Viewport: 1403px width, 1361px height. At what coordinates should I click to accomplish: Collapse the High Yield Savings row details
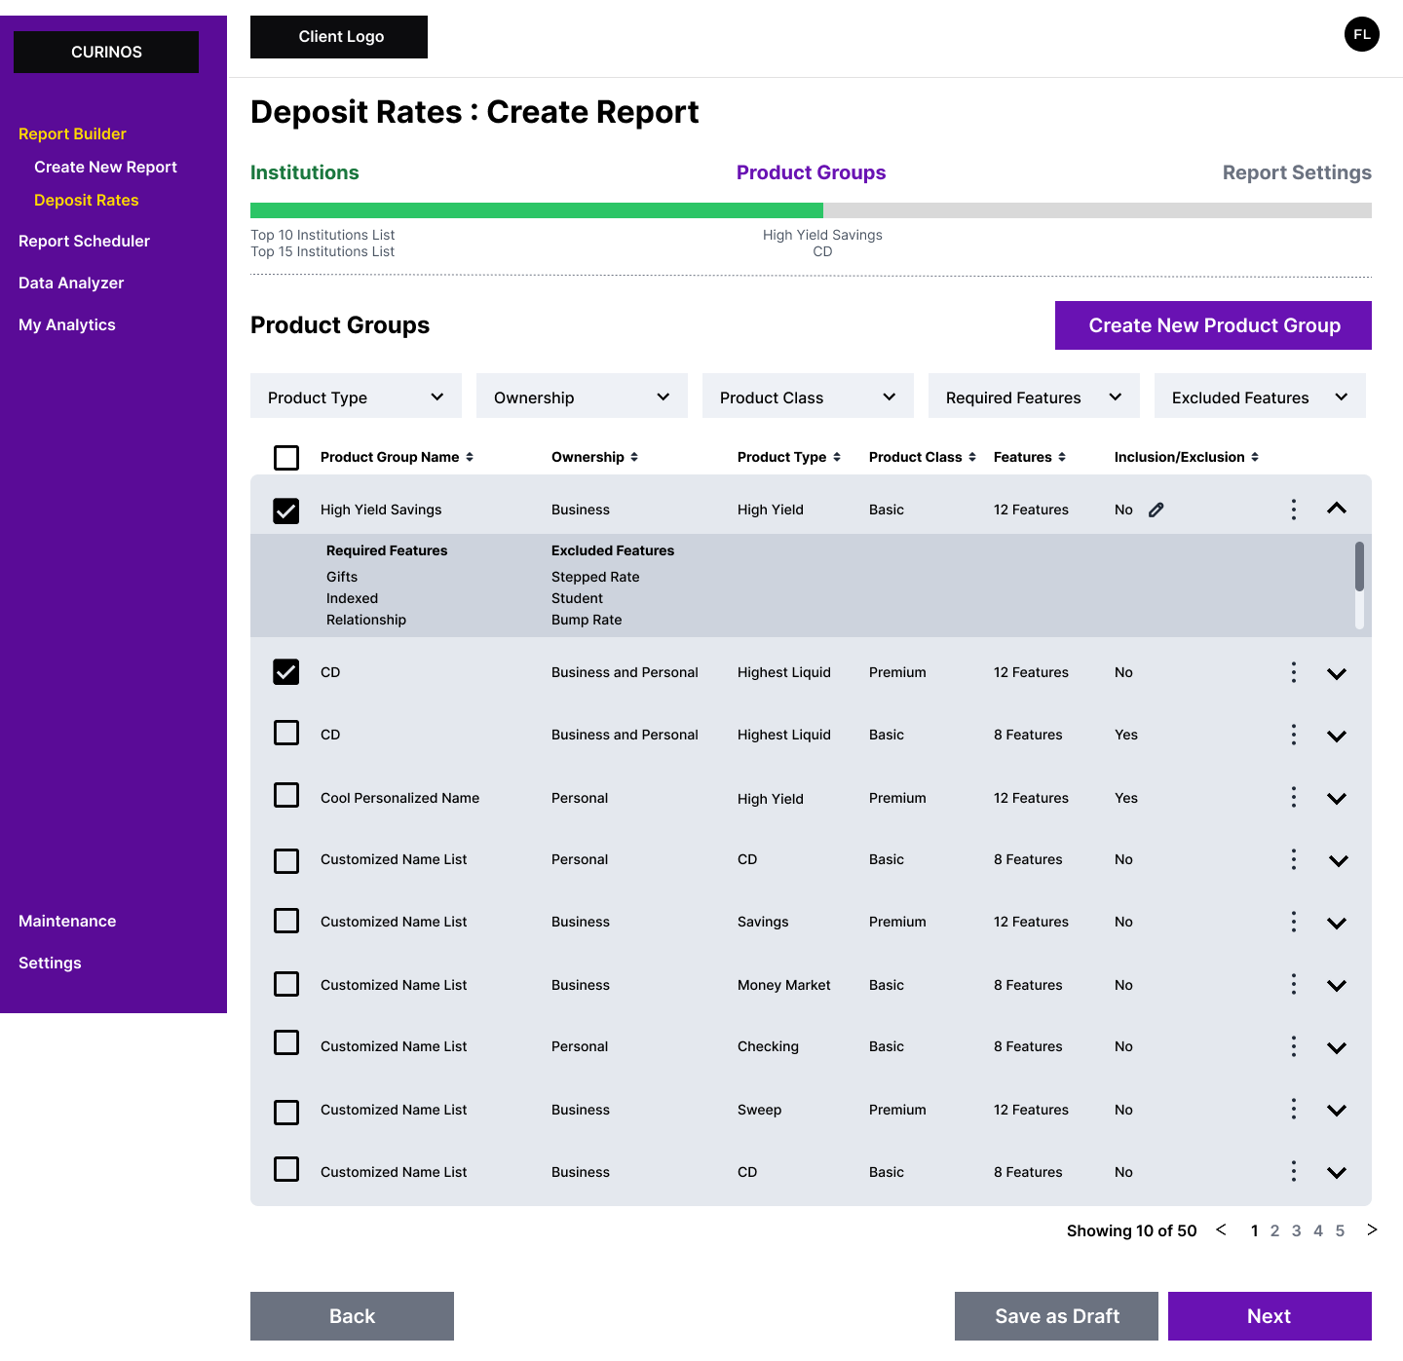1337,508
